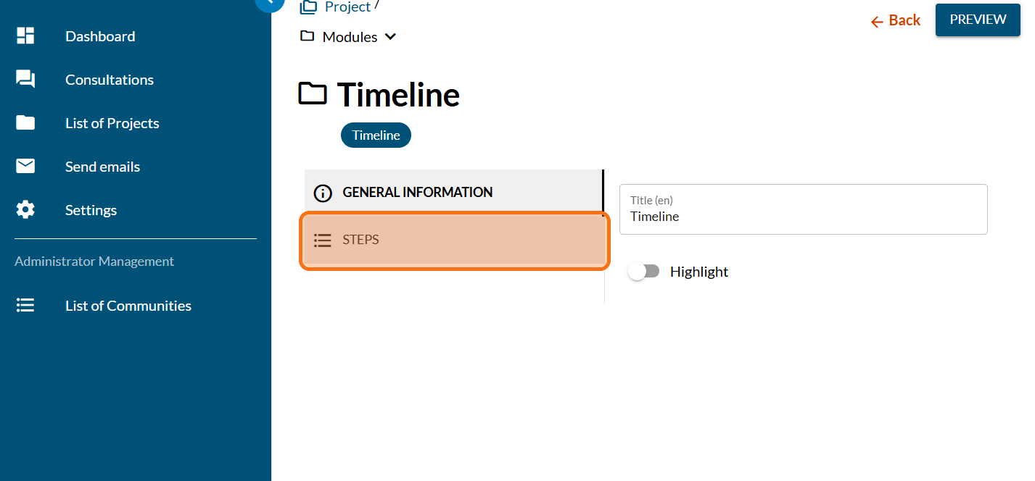
Task: Click the Settings gear icon
Action: (x=25, y=210)
